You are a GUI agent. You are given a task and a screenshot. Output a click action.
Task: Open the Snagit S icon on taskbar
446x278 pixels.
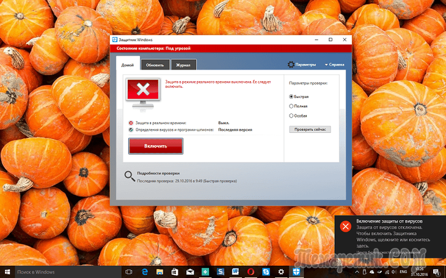(x=221, y=272)
